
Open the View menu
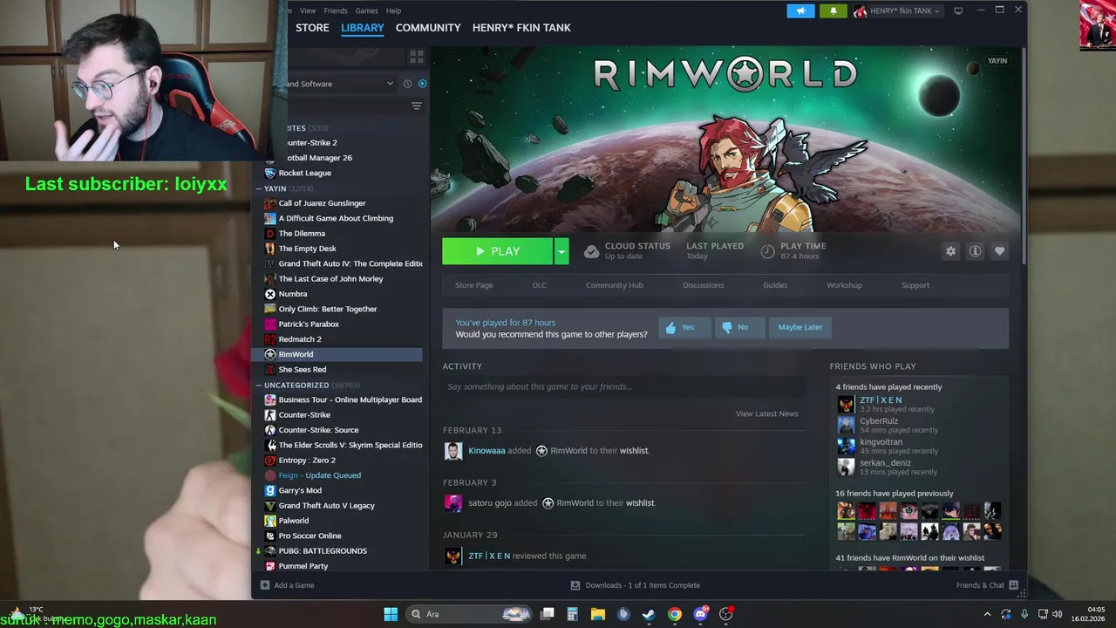point(308,10)
